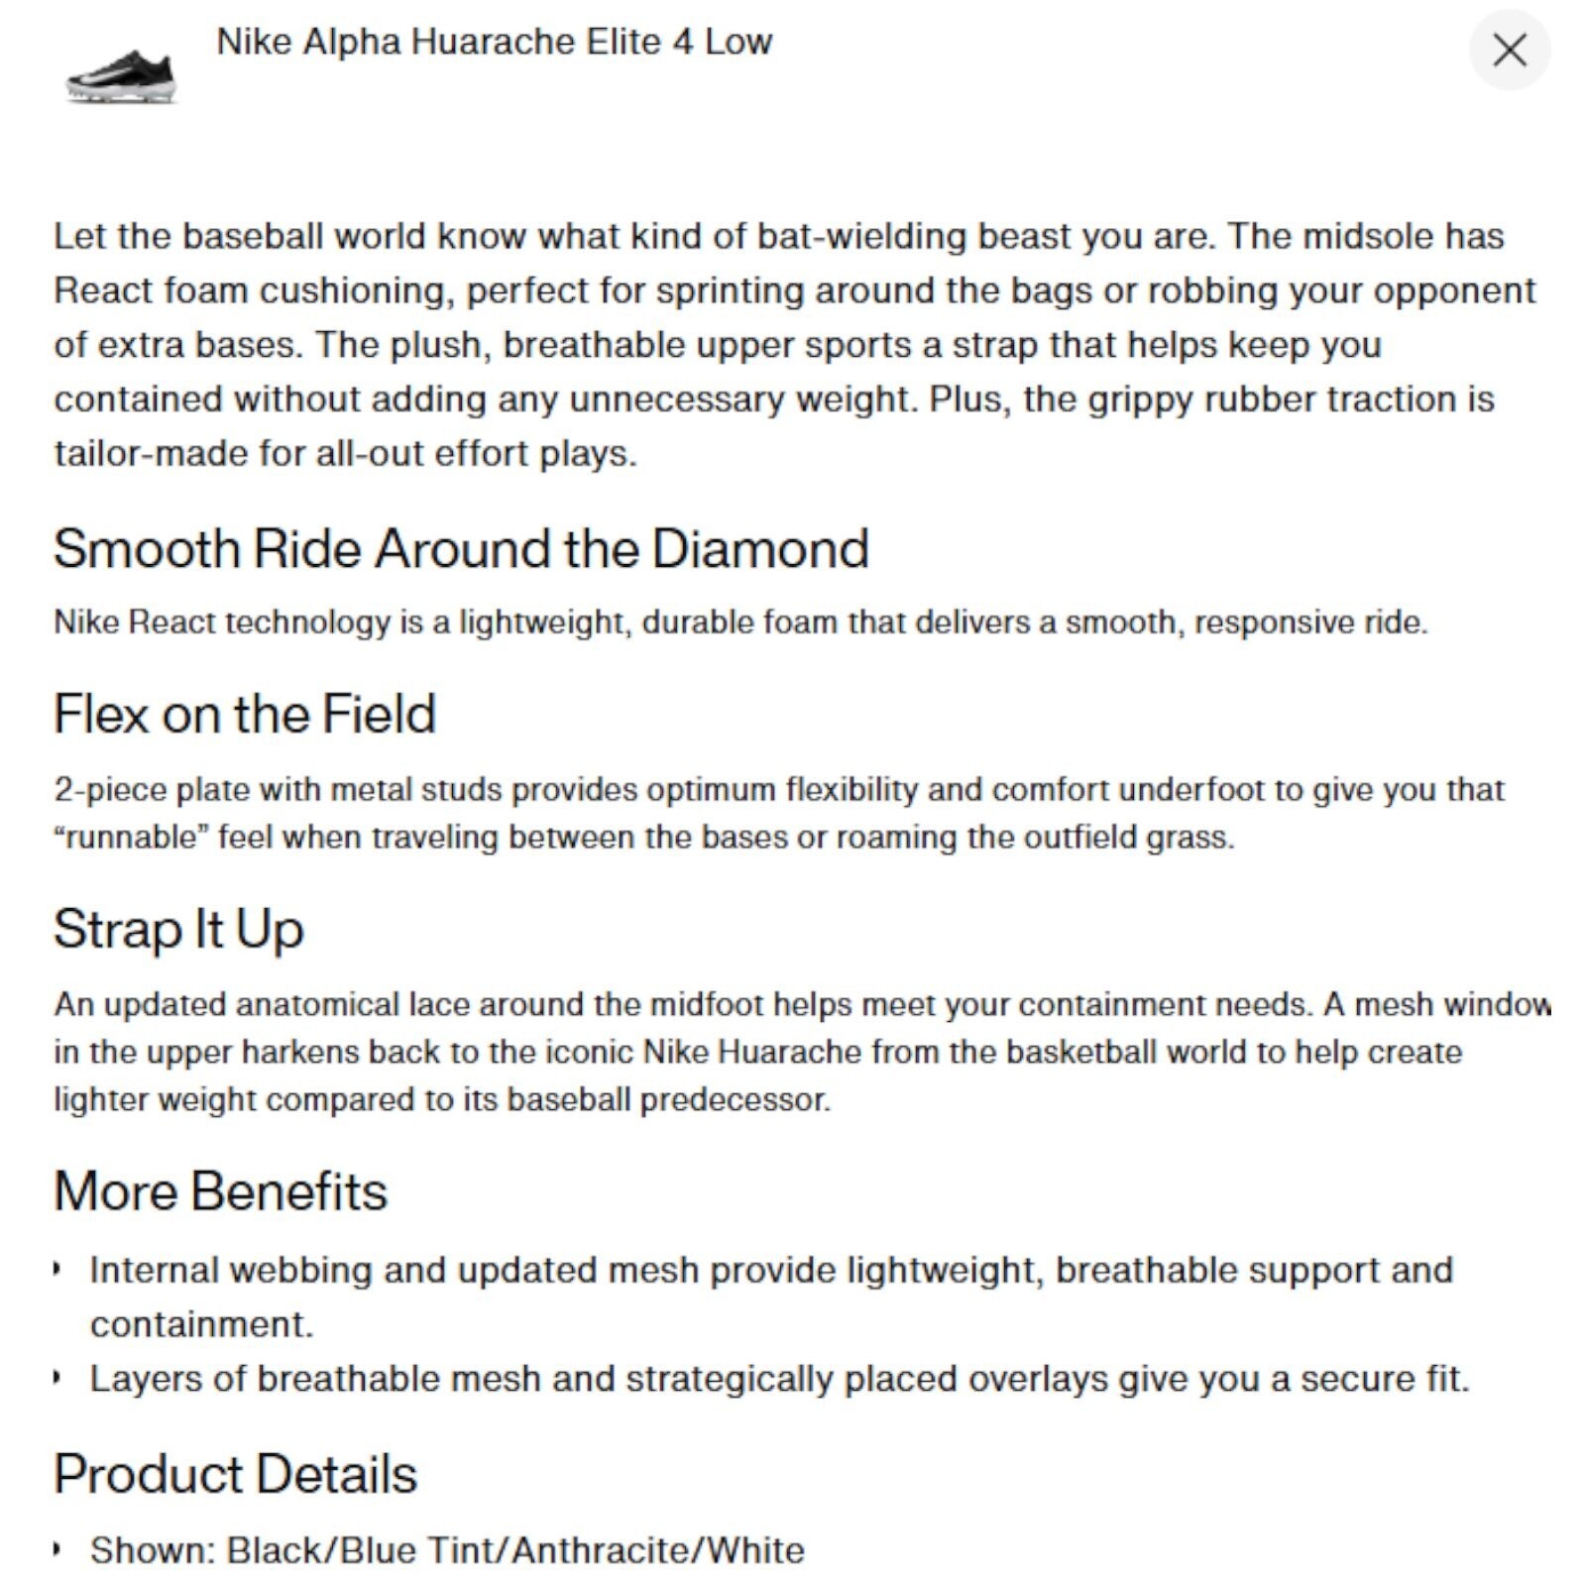Screen dimensions: 1586x1586
Task: Select the Smooth Ride Around the Diamond heading
Action: coord(461,548)
